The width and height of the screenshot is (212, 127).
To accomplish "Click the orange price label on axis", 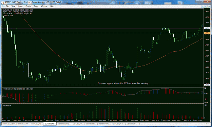I will point(207,33).
